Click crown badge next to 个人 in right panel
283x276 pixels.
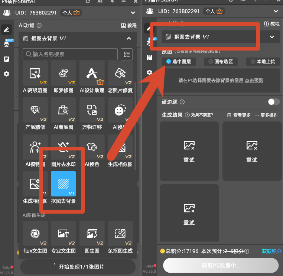(219, 11)
